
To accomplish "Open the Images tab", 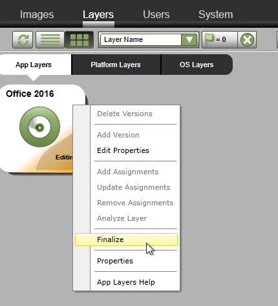I will [37, 15].
